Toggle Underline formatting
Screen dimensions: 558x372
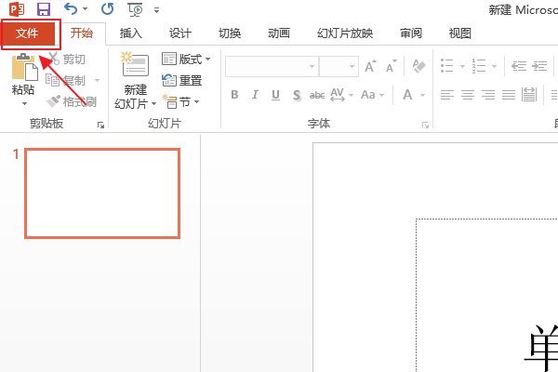tap(275, 95)
